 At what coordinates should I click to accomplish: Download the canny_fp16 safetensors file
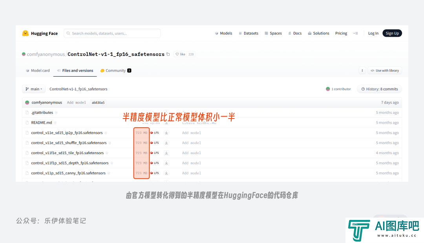click(166, 173)
